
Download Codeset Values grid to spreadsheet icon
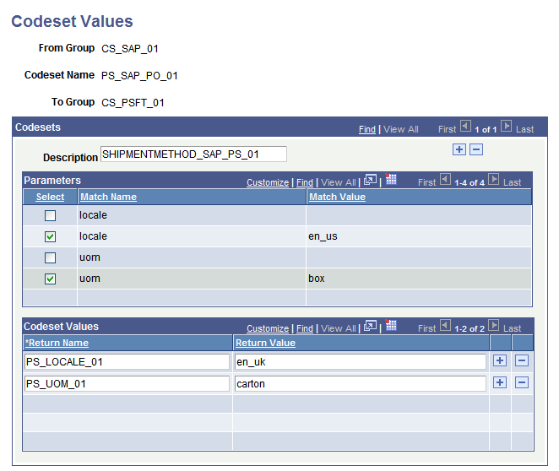[x=391, y=325]
